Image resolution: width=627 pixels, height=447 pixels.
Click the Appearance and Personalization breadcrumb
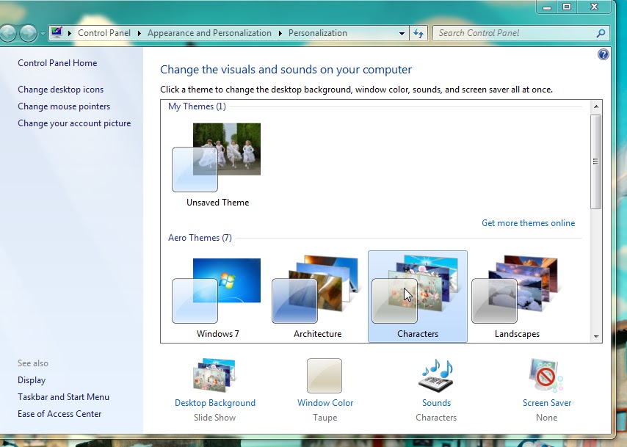click(209, 33)
